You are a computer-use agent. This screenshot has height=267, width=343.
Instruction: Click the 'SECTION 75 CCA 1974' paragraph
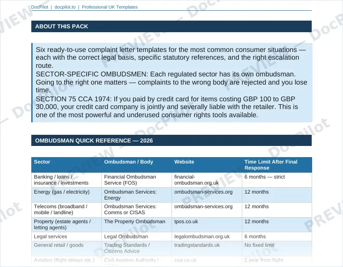click(167, 107)
